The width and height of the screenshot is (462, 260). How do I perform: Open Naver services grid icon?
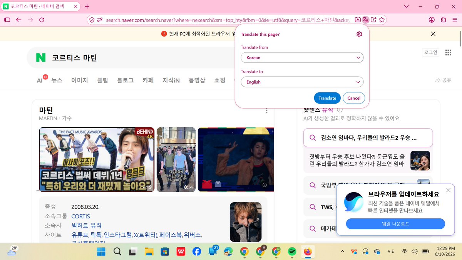tap(448, 52)
